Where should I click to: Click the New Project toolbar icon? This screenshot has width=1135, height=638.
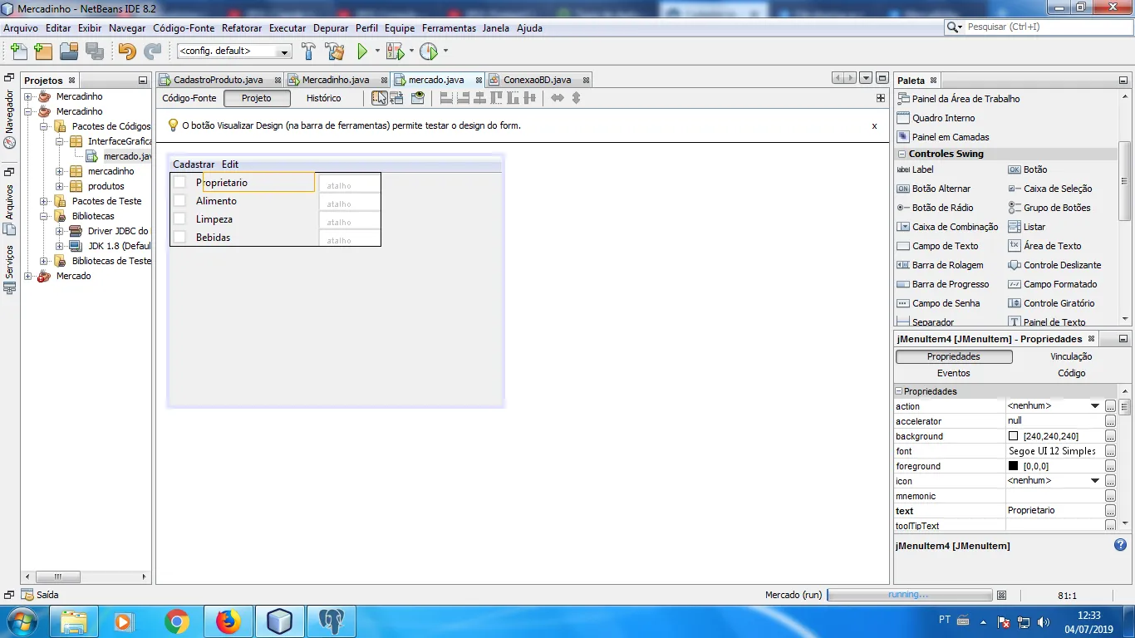click(x=43, y=51)
